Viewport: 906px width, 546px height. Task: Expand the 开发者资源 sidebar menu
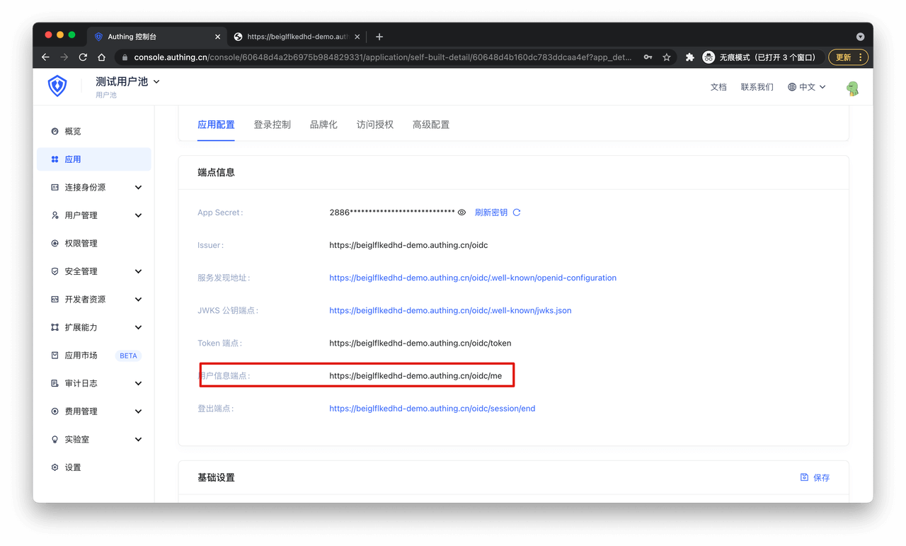(138, 300)
